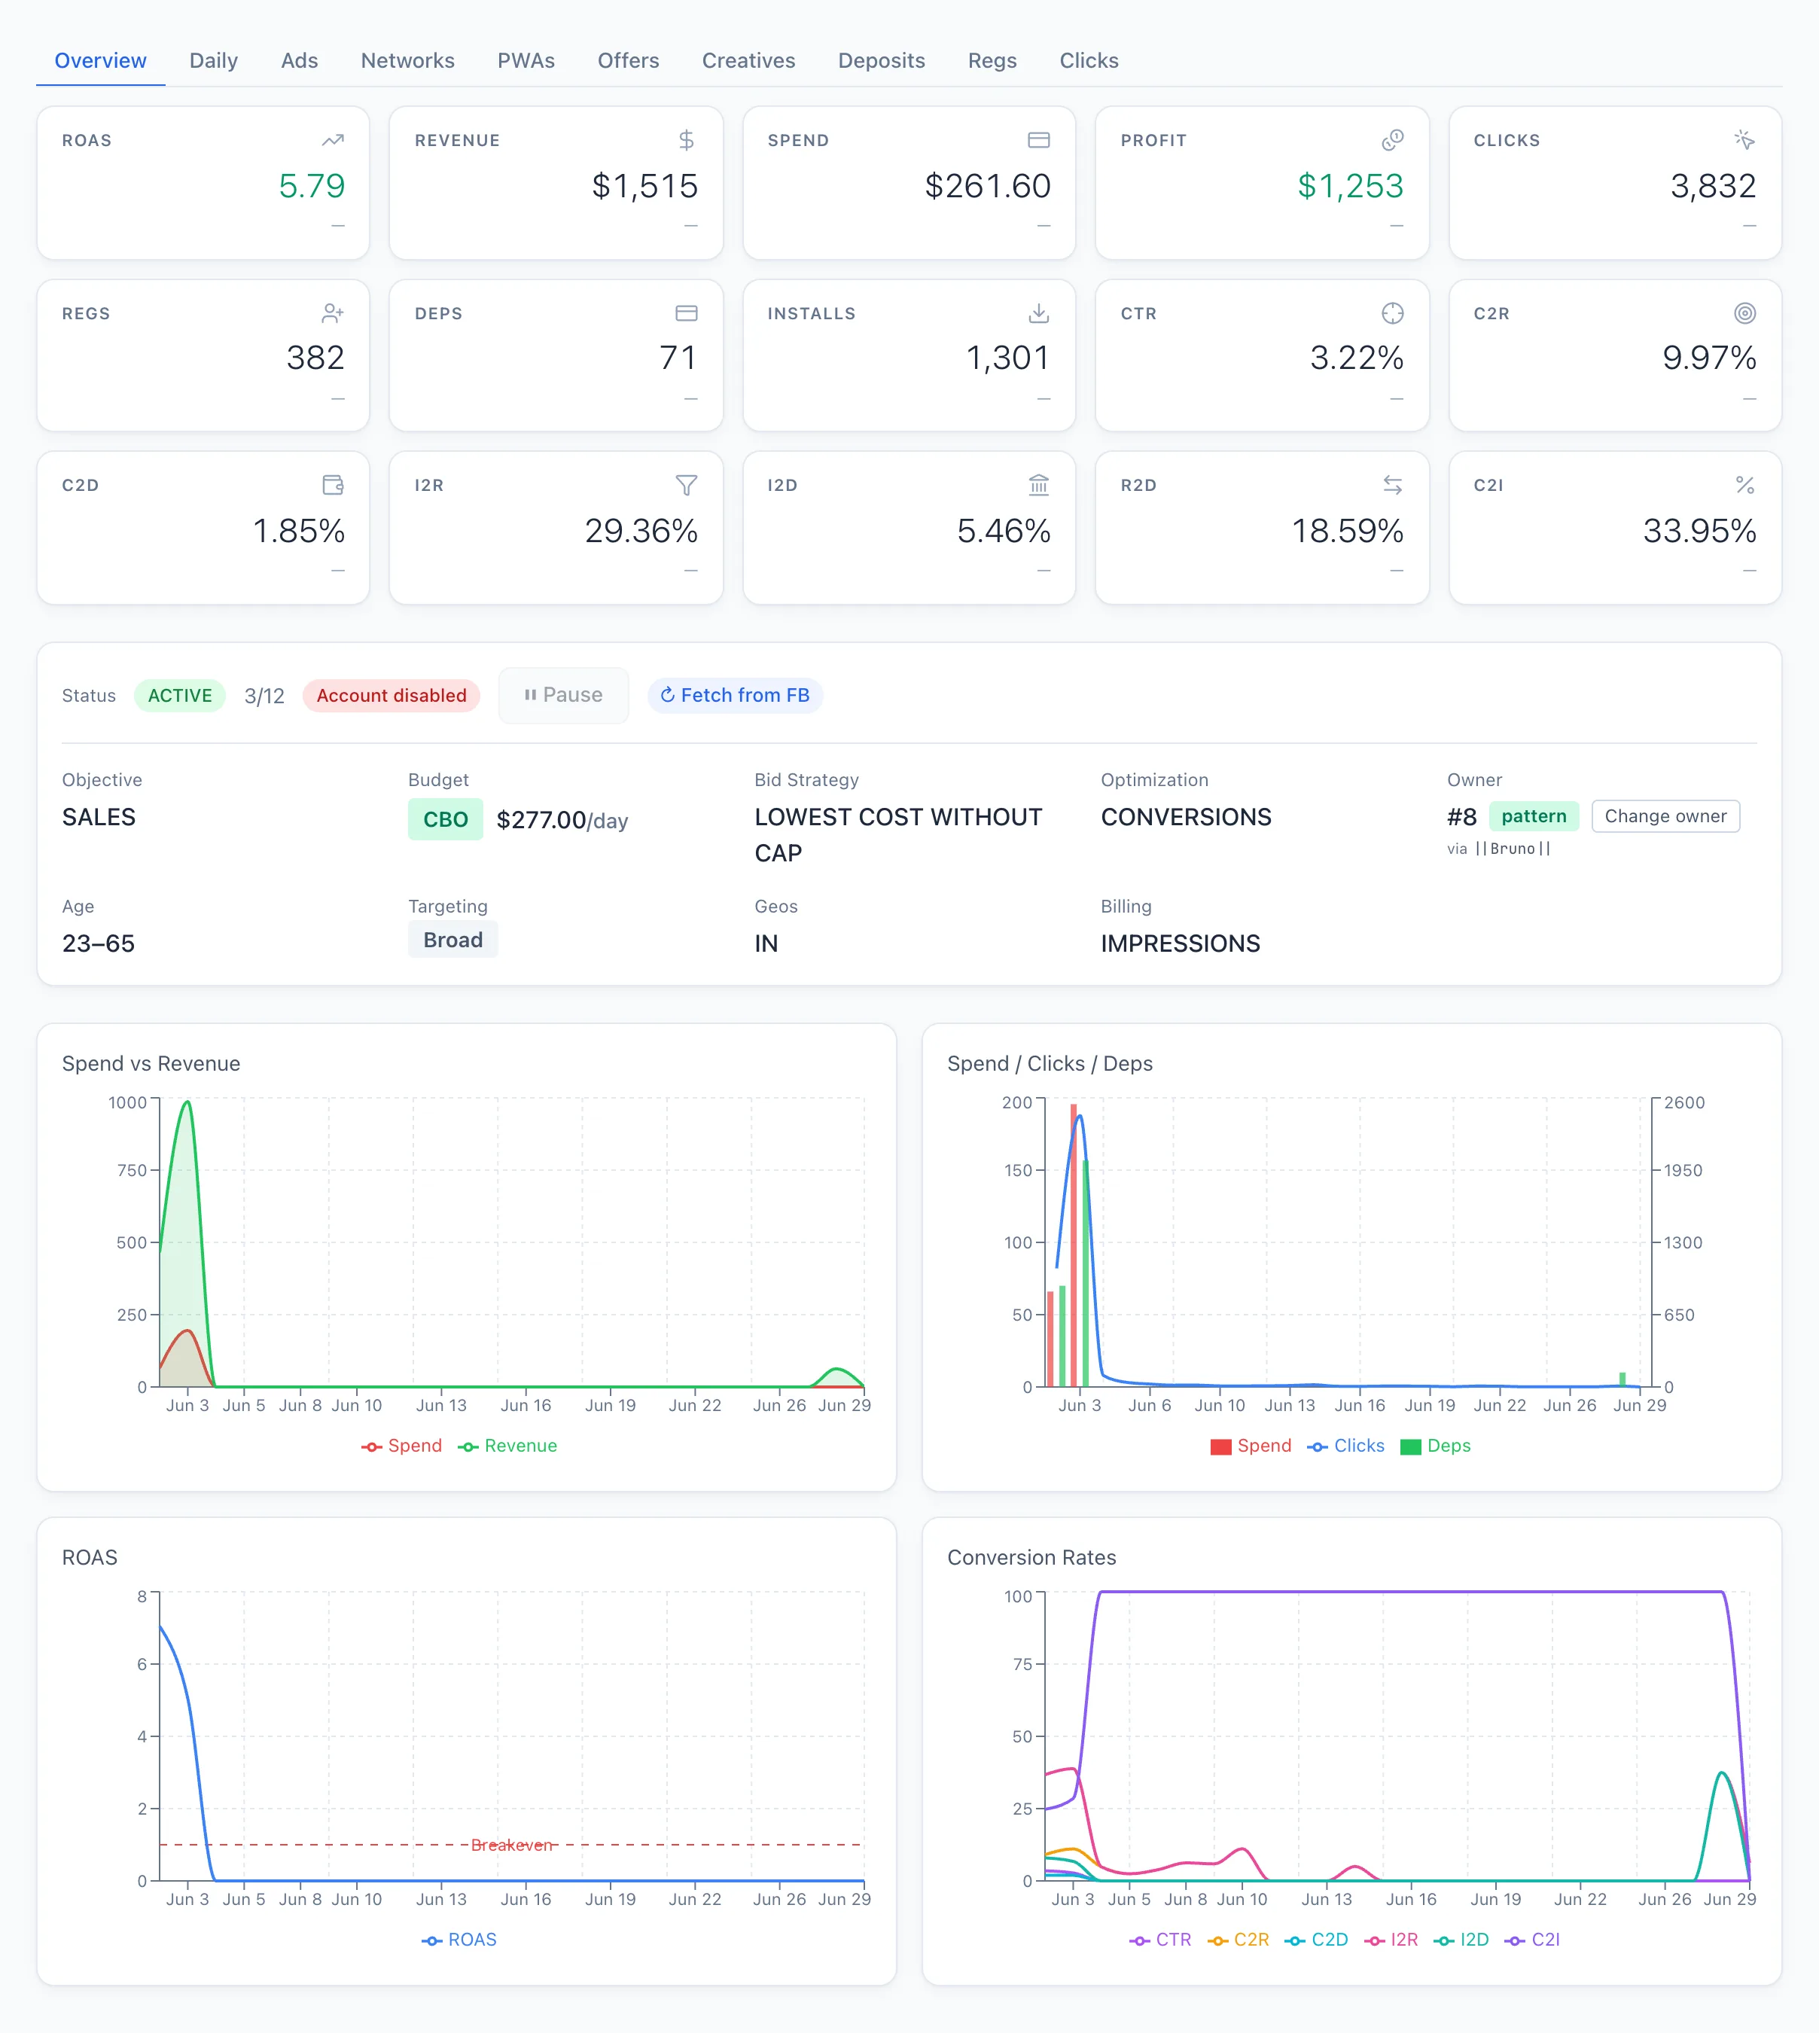Open the Creatives tab
Screen dimensions: 1819x2033
[748, 61]
